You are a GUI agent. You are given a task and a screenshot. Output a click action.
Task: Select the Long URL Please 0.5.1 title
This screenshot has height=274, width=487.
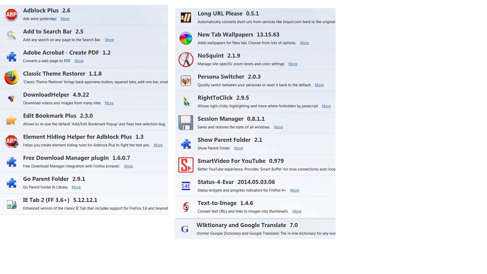tap(228, 14)
